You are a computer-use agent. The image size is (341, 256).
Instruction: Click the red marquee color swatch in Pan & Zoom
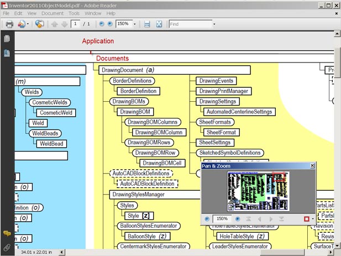point(306,219)
